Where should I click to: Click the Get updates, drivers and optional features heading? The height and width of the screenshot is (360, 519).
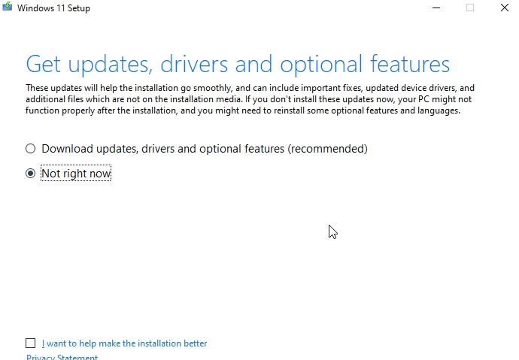pos(238,64)
